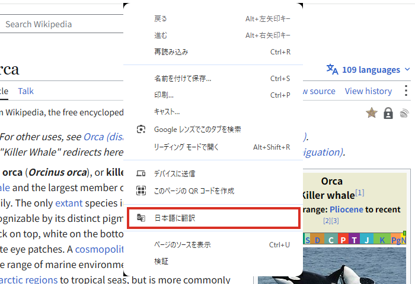
Task: Switch to the Talk tab
Action: pos(25,91)
